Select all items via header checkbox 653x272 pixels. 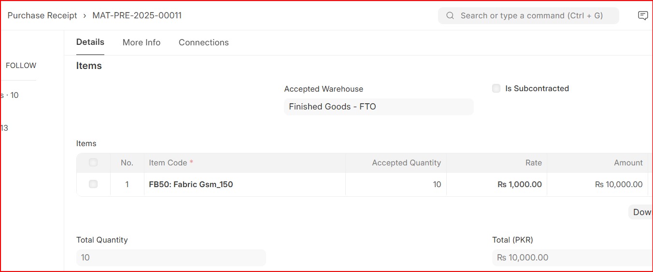coord(93,163)
